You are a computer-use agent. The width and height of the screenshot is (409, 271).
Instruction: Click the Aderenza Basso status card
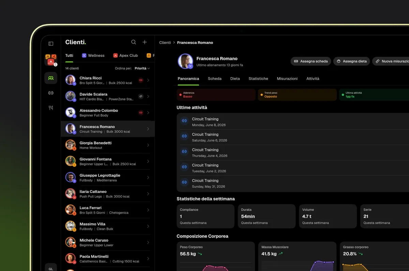pos(216,95)
